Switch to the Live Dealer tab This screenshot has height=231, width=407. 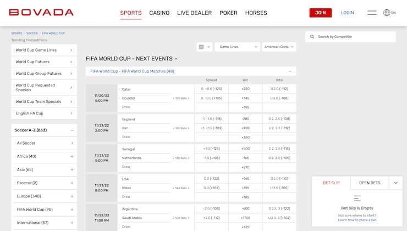pos(194,13)
